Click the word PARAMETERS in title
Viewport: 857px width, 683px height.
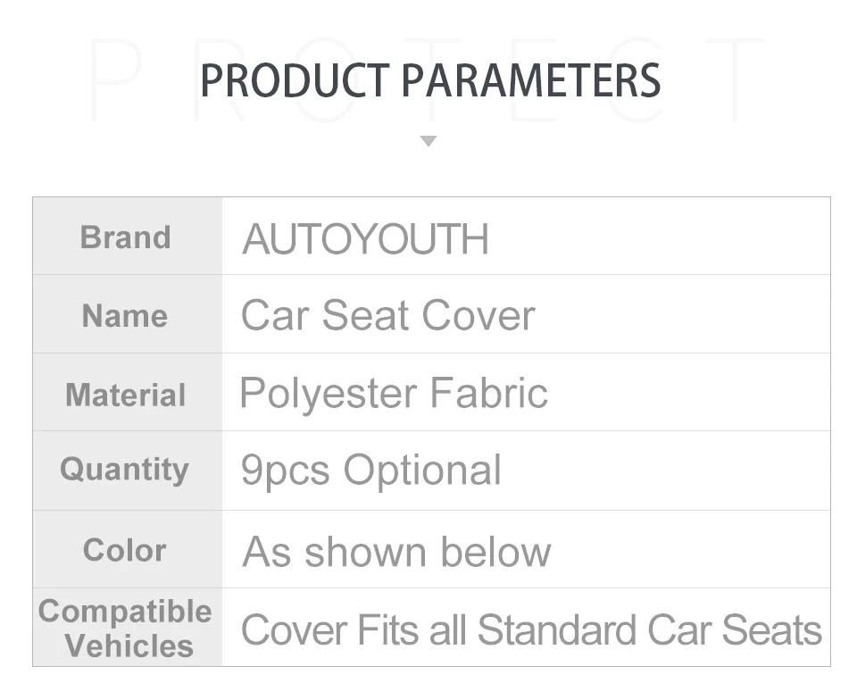tap(530, 80)
